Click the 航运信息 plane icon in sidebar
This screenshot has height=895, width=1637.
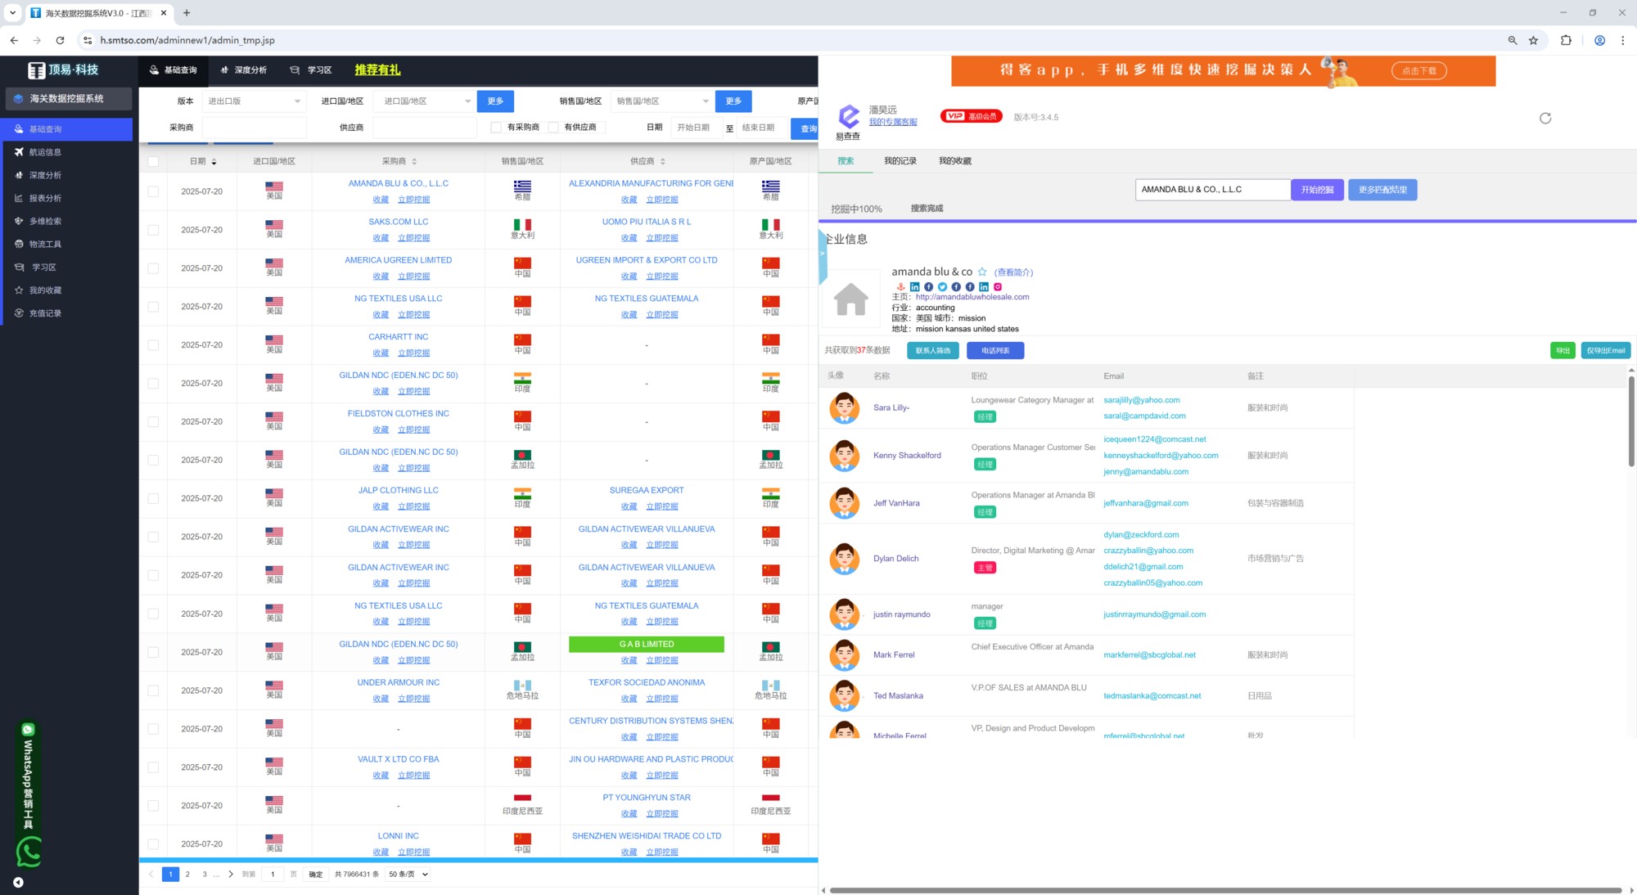click(x=19, y=152)
